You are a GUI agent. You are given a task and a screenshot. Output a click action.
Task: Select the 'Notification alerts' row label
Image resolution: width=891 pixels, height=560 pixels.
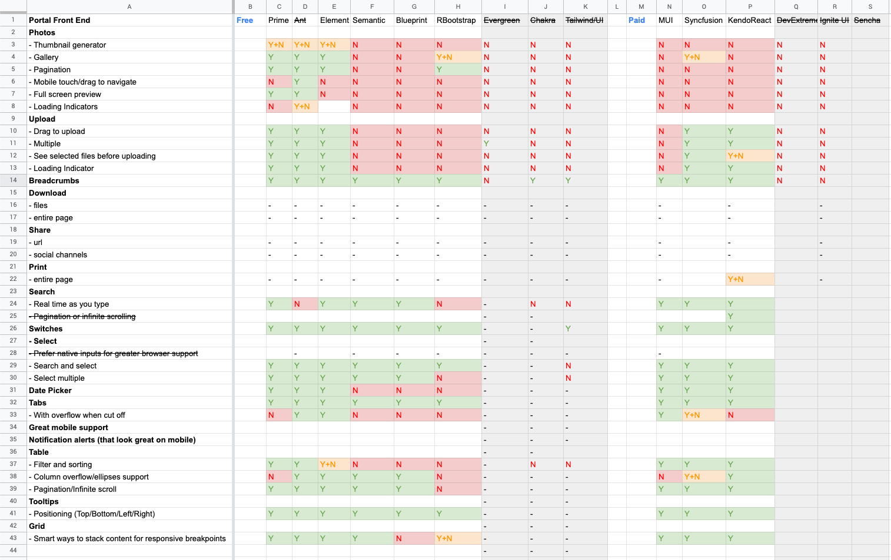(129, 440)
